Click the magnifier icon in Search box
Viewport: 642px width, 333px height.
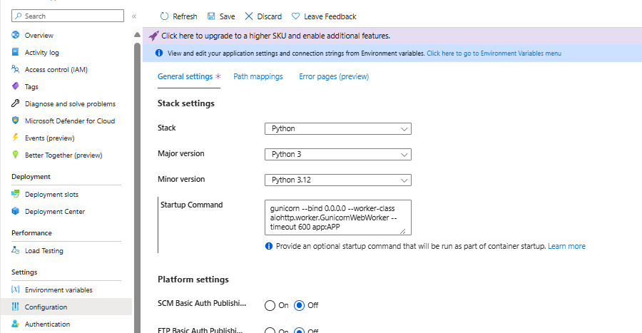click(x=19, y=16)
